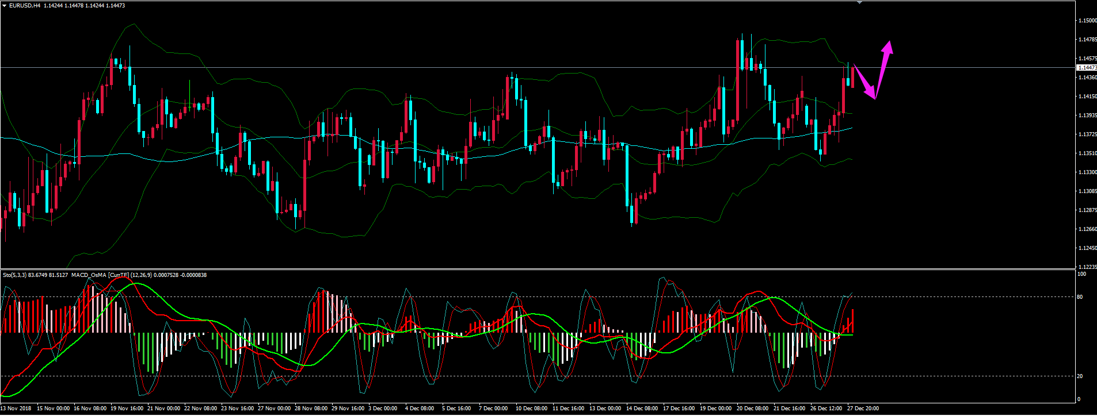Image resolution: width=1097 pixels, height=416 pixels.
Task: Click the 4 Dec 08:00 time label
Action: pos(420,409)
